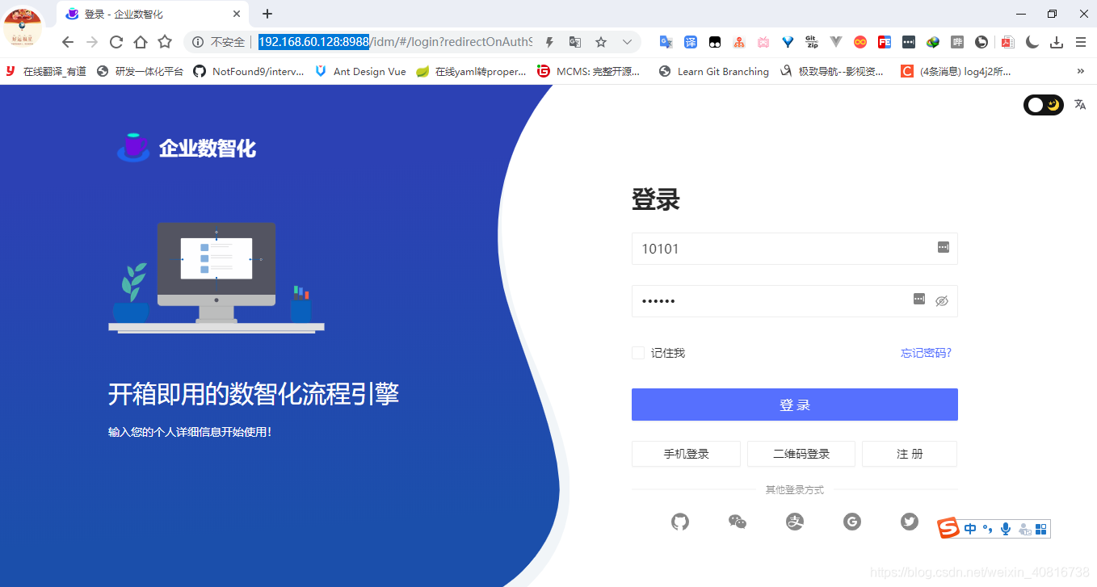Select the Google login option
The image size is (1097, 587).
click(x=851, y=522)
